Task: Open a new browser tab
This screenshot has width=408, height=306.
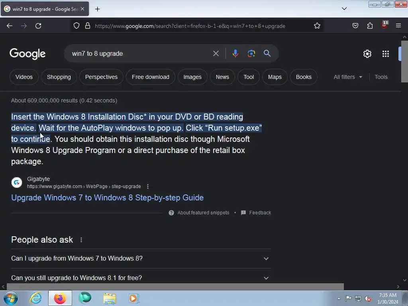Action: [97, 9]
